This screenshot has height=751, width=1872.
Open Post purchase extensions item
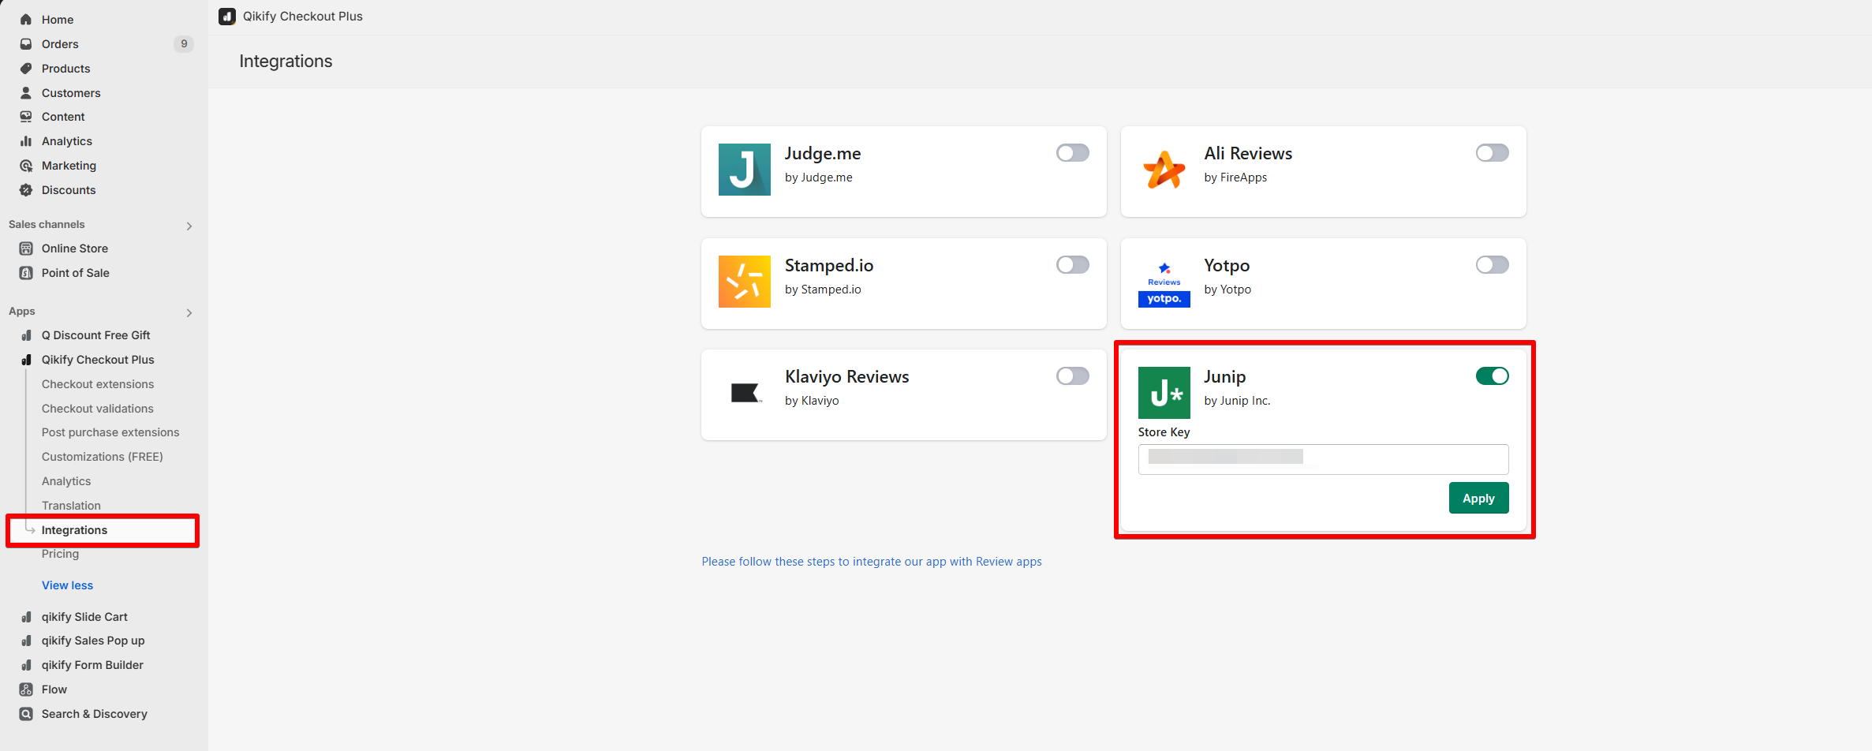coord(110,432)
